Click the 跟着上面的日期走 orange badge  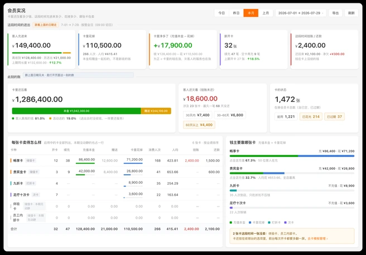pos(46,24)
